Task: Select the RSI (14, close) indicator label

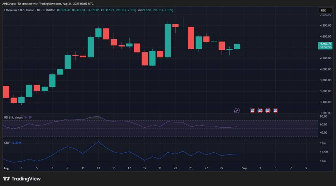Action: tap(13, 117)
